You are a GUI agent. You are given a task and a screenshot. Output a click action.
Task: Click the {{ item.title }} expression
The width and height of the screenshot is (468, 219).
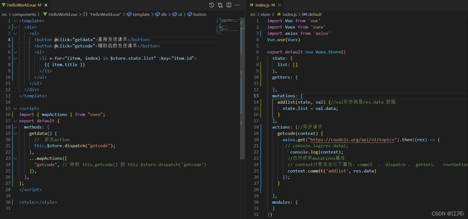[65, 65]
